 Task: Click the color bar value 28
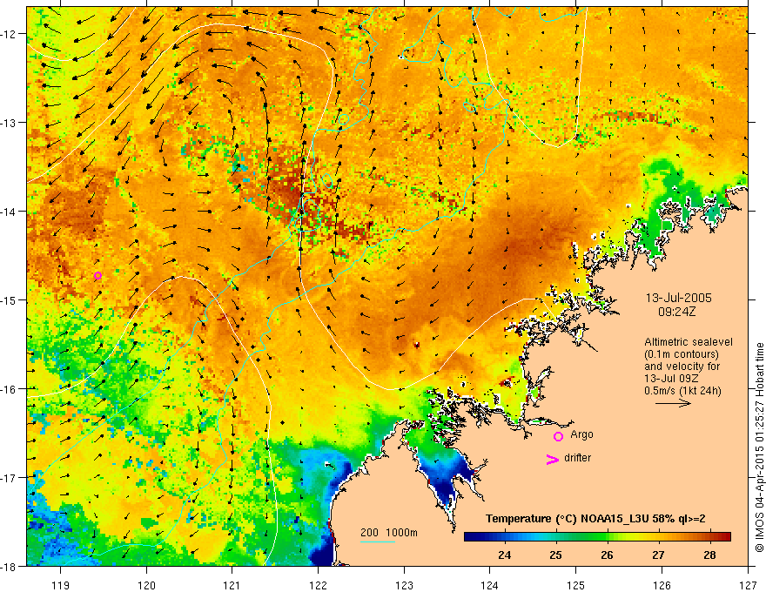pos(709,555)
